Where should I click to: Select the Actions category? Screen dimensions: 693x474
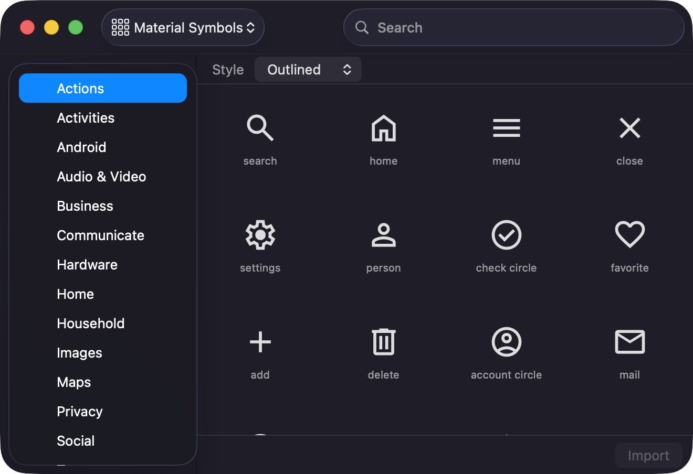(103, 88)
